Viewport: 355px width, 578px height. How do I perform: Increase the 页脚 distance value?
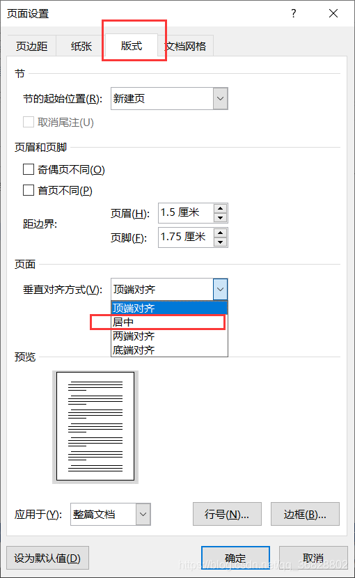click(220, 233)
